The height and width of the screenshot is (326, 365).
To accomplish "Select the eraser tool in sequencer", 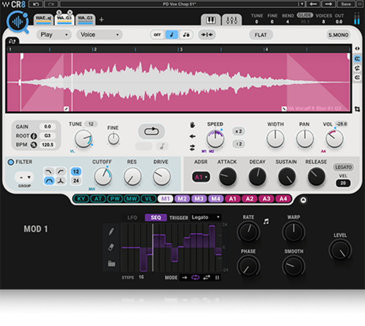I will [111, 247].
